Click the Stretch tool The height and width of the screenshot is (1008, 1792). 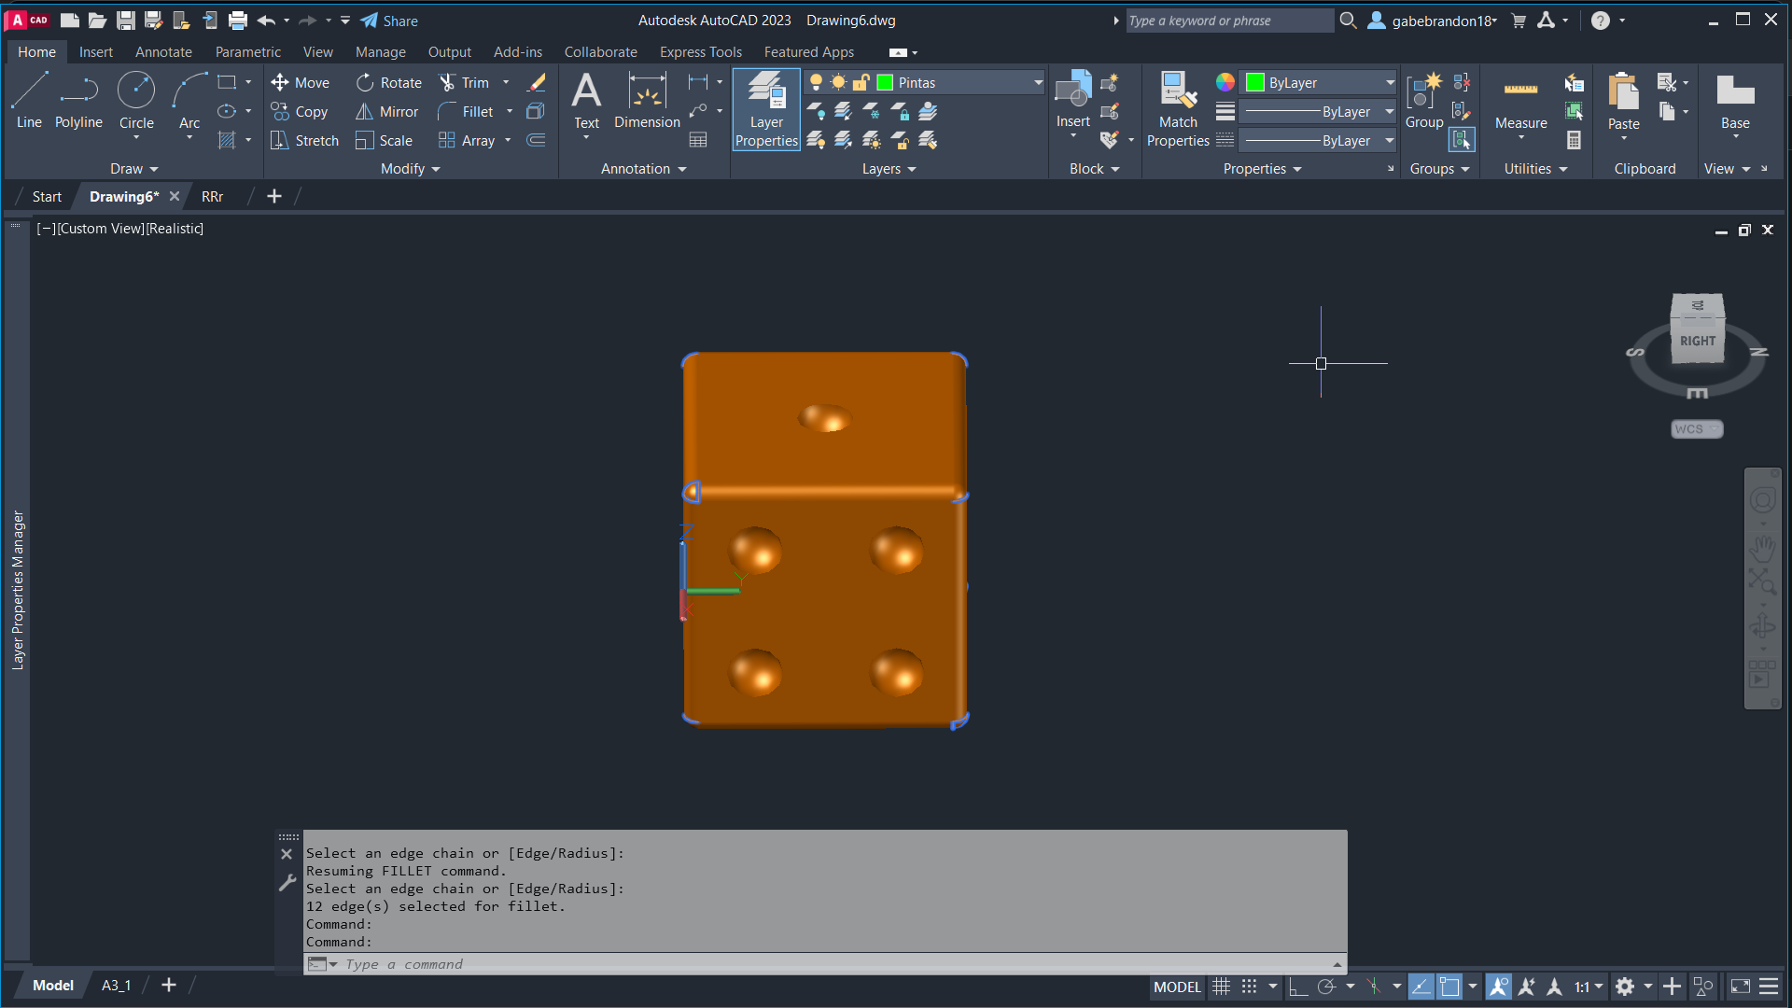tap(304, 140)
